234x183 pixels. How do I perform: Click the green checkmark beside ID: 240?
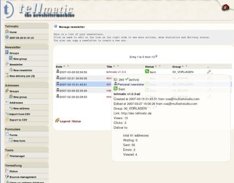(127, 79)
